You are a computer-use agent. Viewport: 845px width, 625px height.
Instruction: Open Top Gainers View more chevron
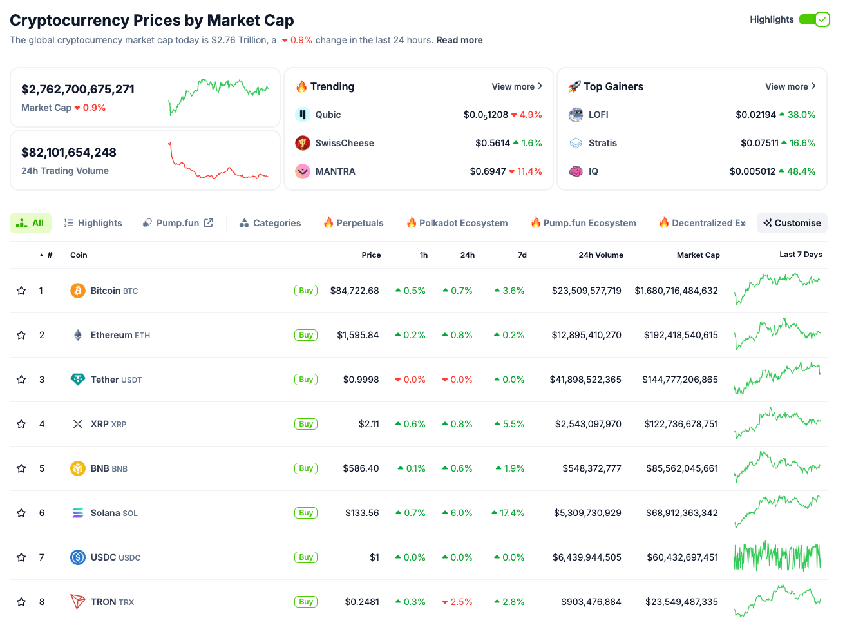click(x=813, y=86)
